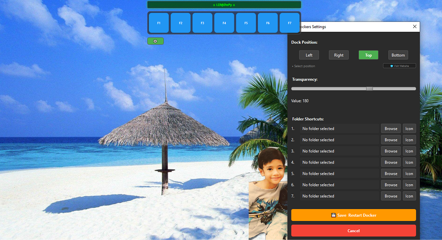
Task: Click the F4 dock tile
Action: coord(224,23)
